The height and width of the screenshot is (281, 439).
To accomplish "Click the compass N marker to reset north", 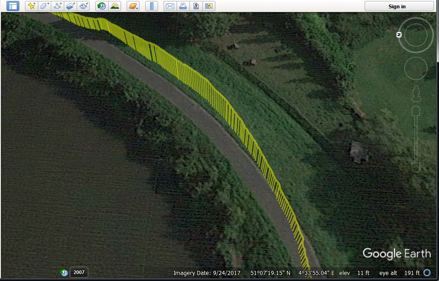I will [x=399, y=35].
